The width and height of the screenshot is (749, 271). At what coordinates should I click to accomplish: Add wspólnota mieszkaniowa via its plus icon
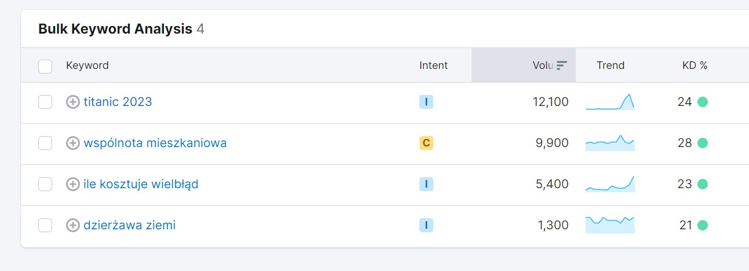point(72,143)
